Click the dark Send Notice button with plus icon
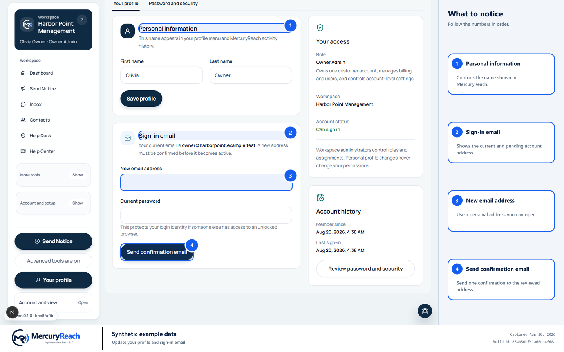The height and width of the screenshot is (352, 564). (x=53, y=241)
